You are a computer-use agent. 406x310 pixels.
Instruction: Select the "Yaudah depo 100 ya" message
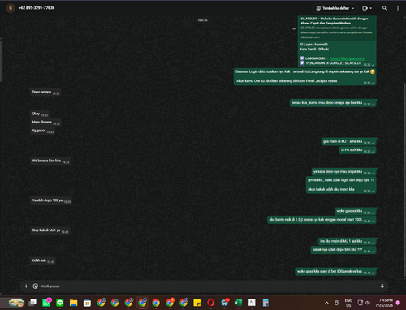(51, 200)
